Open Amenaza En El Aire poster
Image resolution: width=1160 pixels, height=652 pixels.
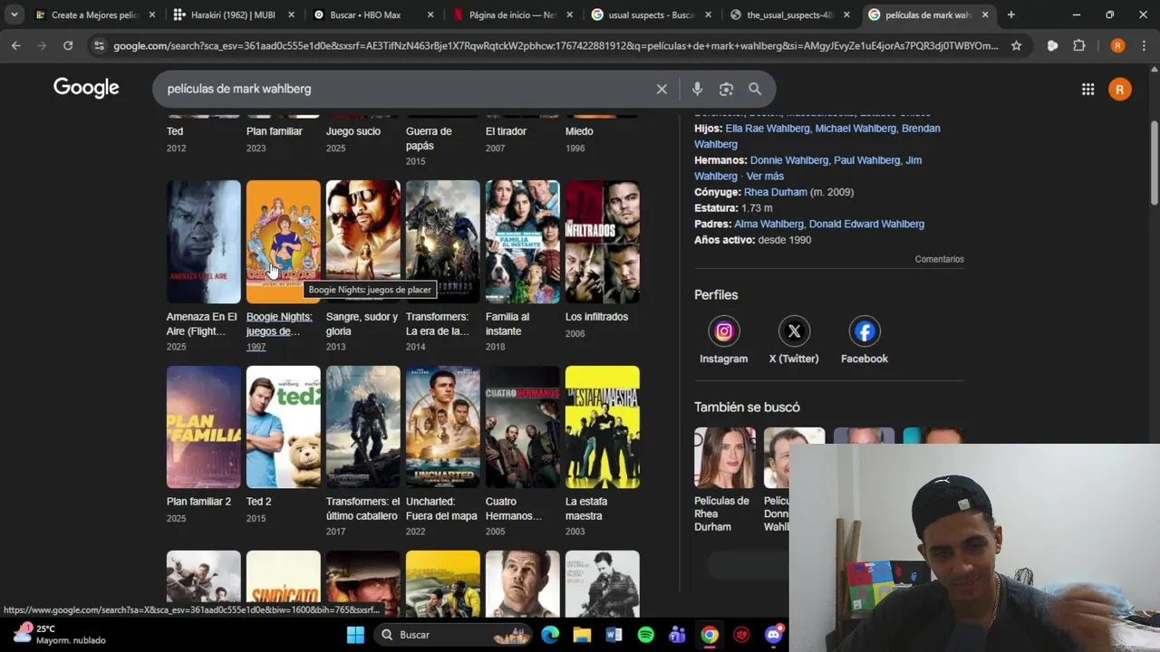click(x=203, y=242)
